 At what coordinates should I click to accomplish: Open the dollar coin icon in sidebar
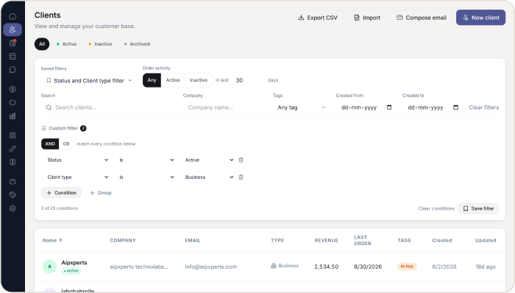click(x=13, y=89)
